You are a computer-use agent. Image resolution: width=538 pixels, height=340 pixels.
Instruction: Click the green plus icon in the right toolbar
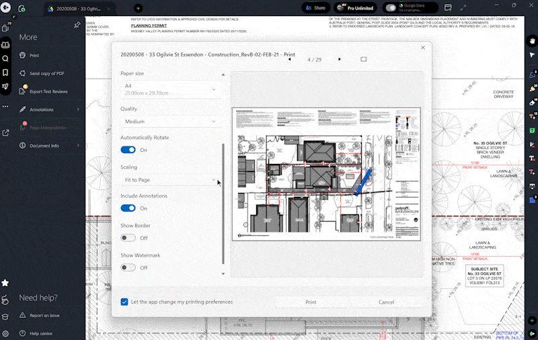tap(532, 321)
